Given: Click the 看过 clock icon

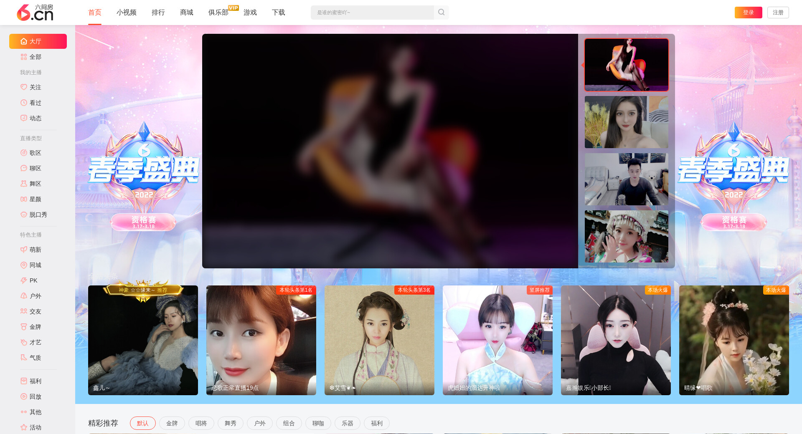Looking at the screenshot, I should (24, 103).
